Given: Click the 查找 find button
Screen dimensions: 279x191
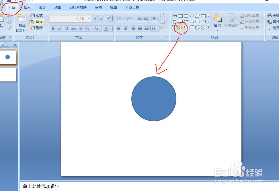Looking at the screenshot, I should (273, 15).
